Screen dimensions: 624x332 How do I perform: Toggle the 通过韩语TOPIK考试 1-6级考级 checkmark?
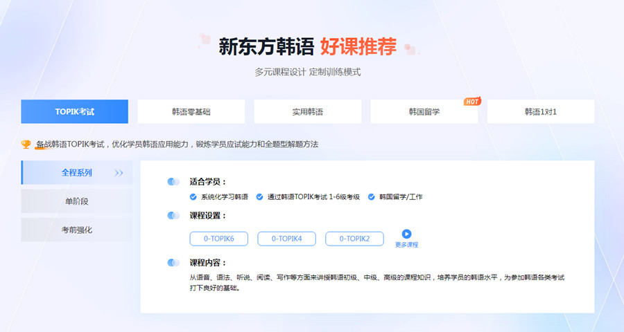tap(259, 196)
